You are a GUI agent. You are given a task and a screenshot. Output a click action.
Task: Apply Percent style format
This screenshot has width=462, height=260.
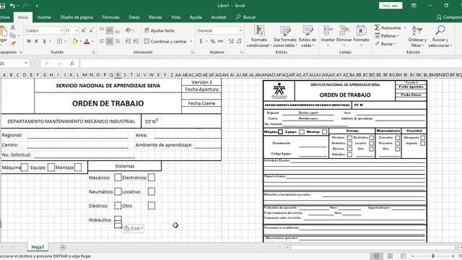(x=213, y=41)
